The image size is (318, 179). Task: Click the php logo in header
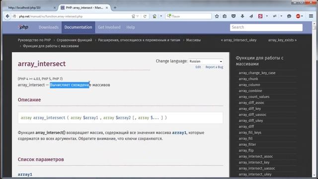click(23, 27)
